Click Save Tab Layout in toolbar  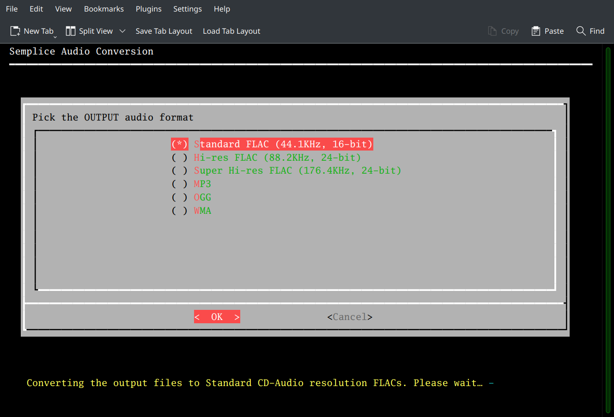click(x=164, y=31)
